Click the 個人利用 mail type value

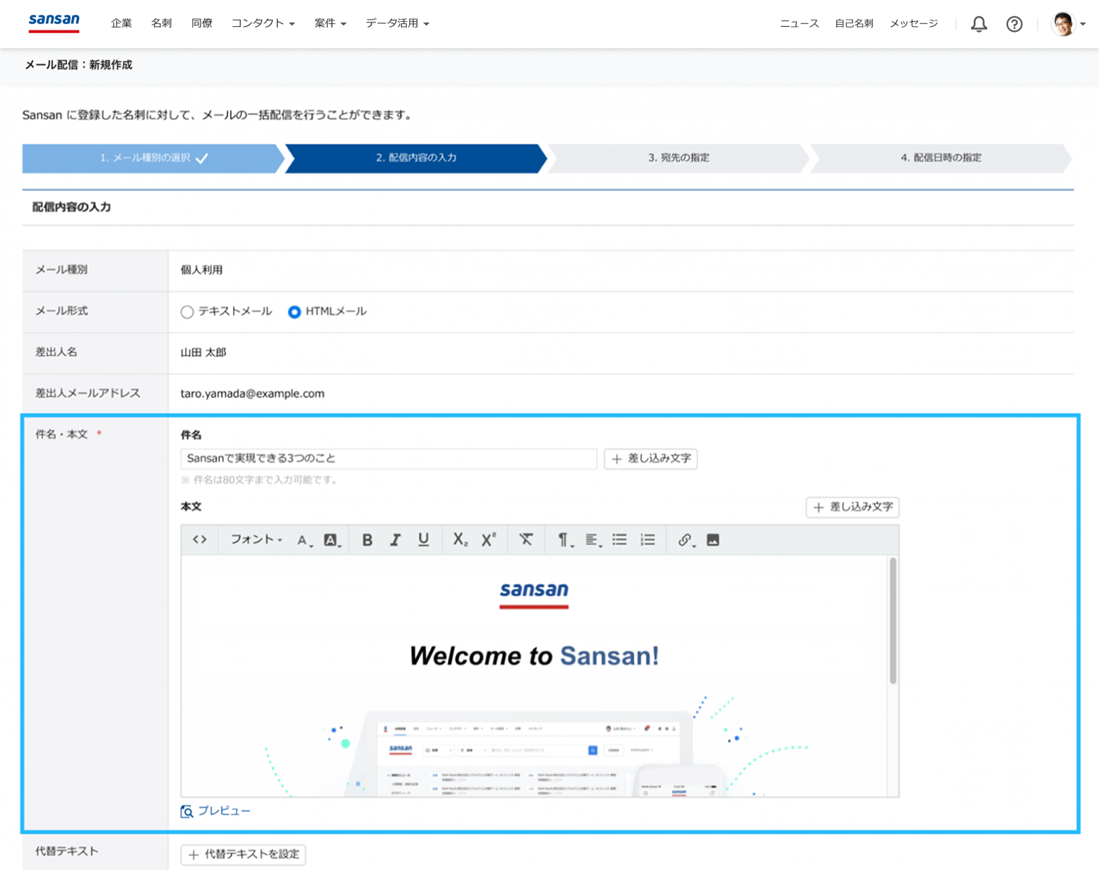[201, 270]
